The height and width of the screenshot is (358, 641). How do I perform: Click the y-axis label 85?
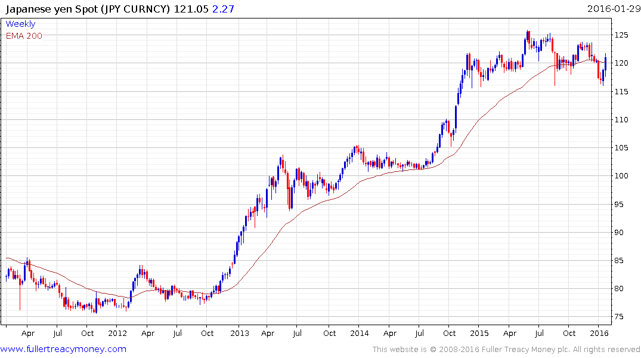(x=619, y=261)
